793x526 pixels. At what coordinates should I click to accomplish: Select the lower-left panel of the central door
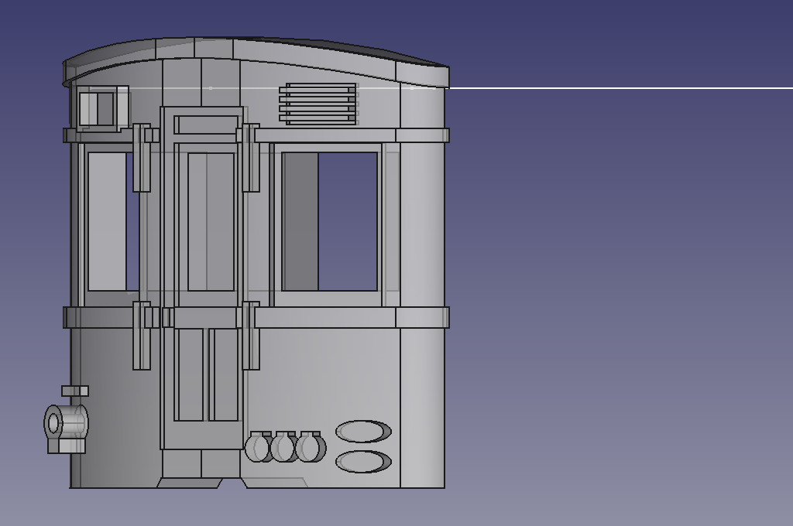tap(191, 374)
